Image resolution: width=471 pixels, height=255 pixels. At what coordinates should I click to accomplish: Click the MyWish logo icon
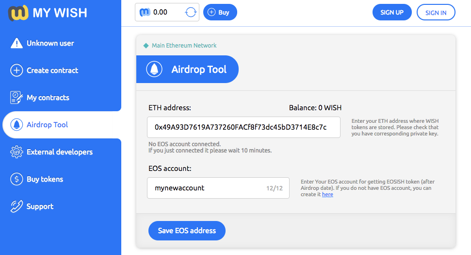click(x=18, y=13)
